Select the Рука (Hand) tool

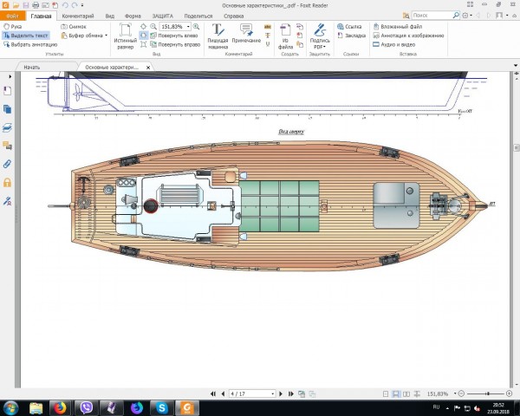coord(14,27)
